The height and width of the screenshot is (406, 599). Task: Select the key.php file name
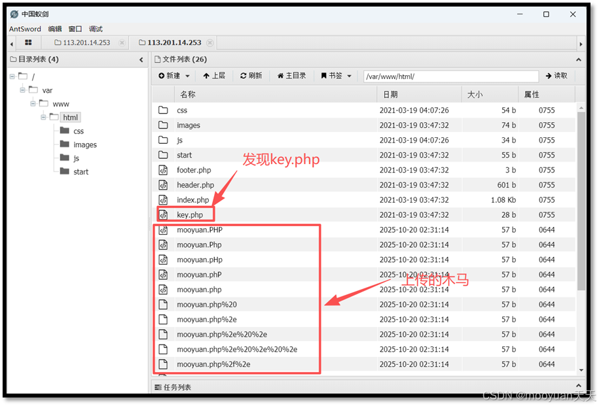[190, 215]
